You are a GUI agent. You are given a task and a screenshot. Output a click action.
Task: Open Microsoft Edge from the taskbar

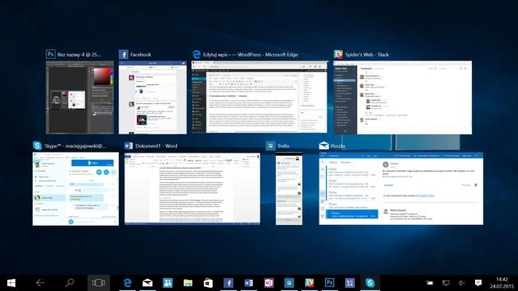point(128,283)
